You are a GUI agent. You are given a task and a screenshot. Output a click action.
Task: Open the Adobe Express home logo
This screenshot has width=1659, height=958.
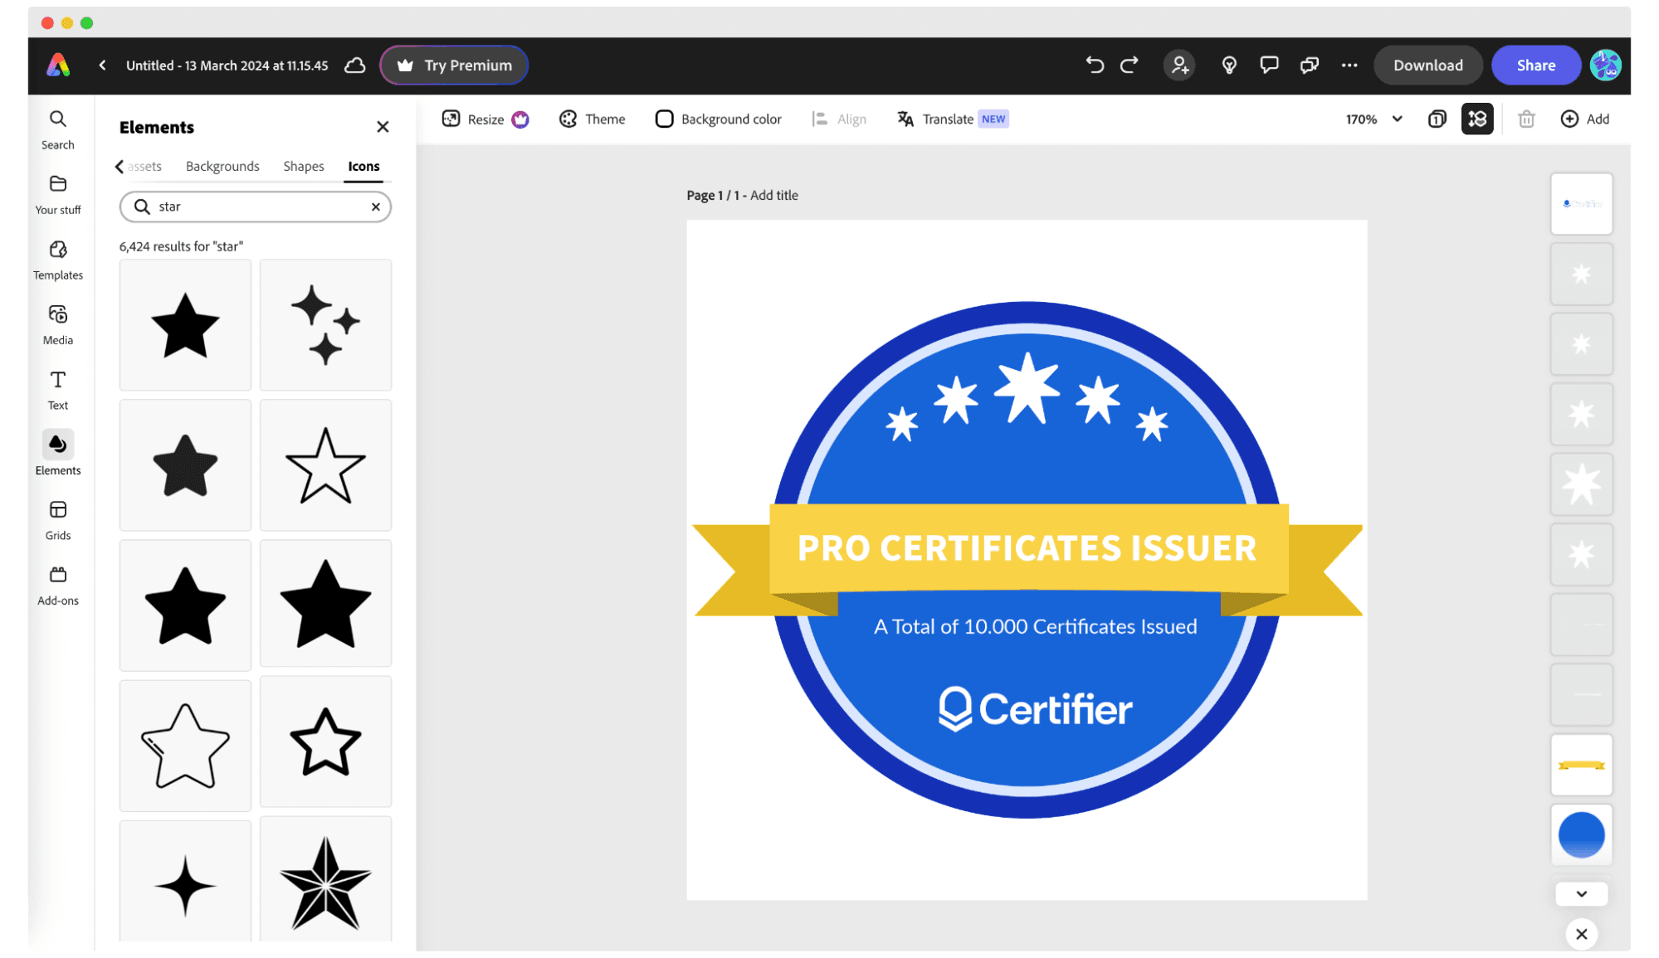tap(58, 65)
